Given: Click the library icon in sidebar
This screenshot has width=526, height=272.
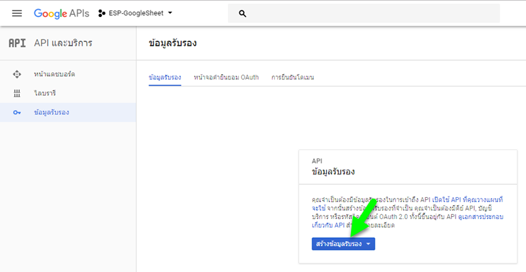Looking at the screenshot, I should [17, 93].
